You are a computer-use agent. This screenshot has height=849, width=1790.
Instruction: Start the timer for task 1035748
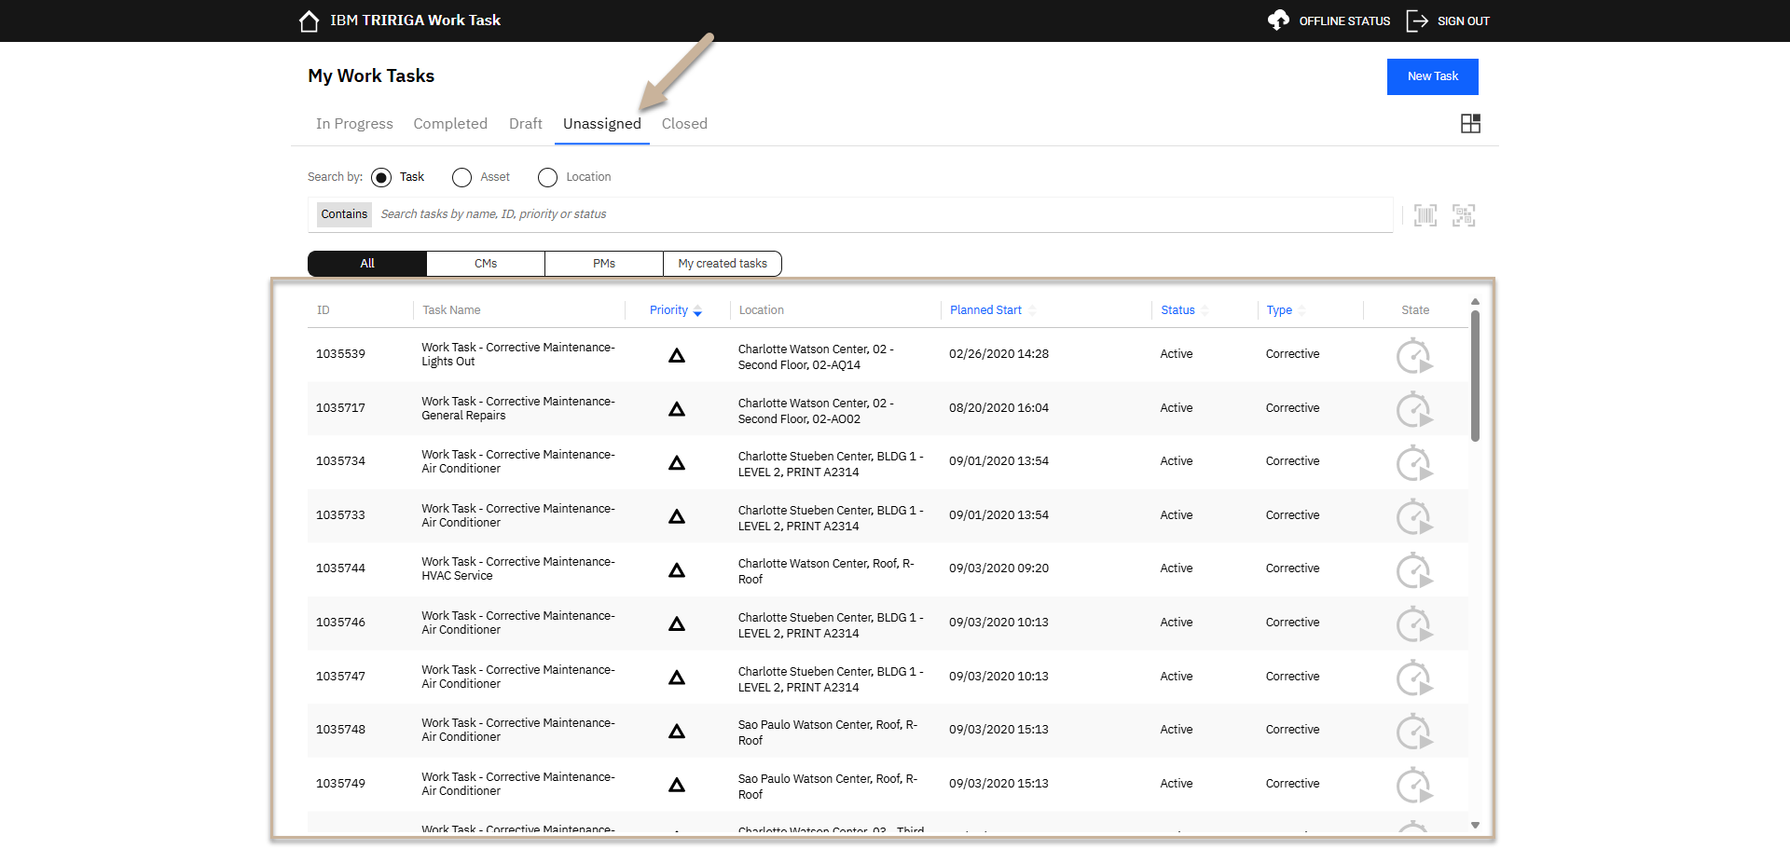coord(1414,732)
